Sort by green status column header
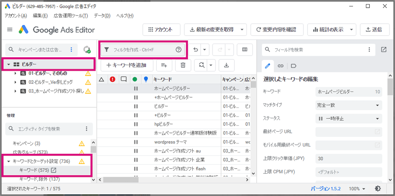Viewport: 395px width, 196px height. pyautogui.click(x=135, y=79)
